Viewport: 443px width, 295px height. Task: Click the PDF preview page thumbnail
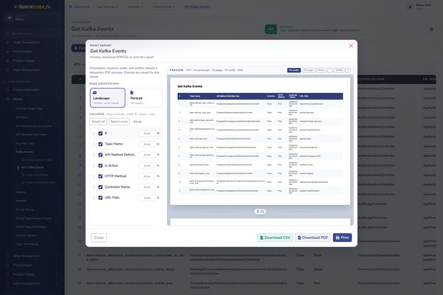(x=260, y=141)
